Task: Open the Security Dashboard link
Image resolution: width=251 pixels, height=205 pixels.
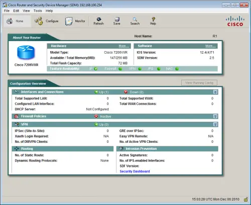Action: (135, 171)
